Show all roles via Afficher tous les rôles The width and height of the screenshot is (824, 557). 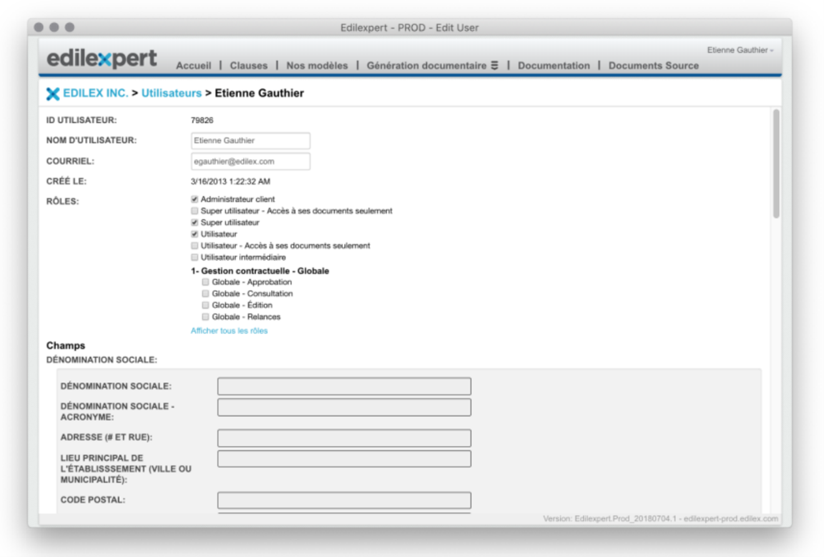pyautogui.click(x=229, y=331)
